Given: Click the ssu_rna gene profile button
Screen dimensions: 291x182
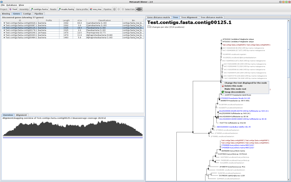Looking at the screenshot, I should coord(95,9).
